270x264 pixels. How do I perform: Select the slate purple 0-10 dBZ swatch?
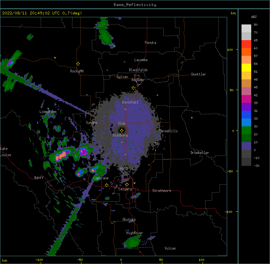coord(246,146)
